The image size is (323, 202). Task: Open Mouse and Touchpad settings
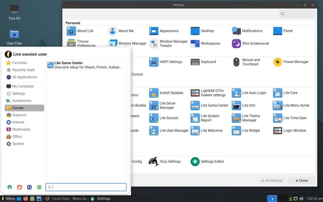click(x=246, y=62)
